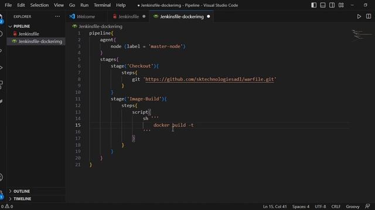Click the 'agent{' text on line 2
This screenshot has width=375, height=210.
coord(108,40)
